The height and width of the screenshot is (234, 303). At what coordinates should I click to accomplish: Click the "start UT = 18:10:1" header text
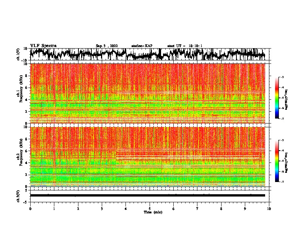[x=185, y=46]
